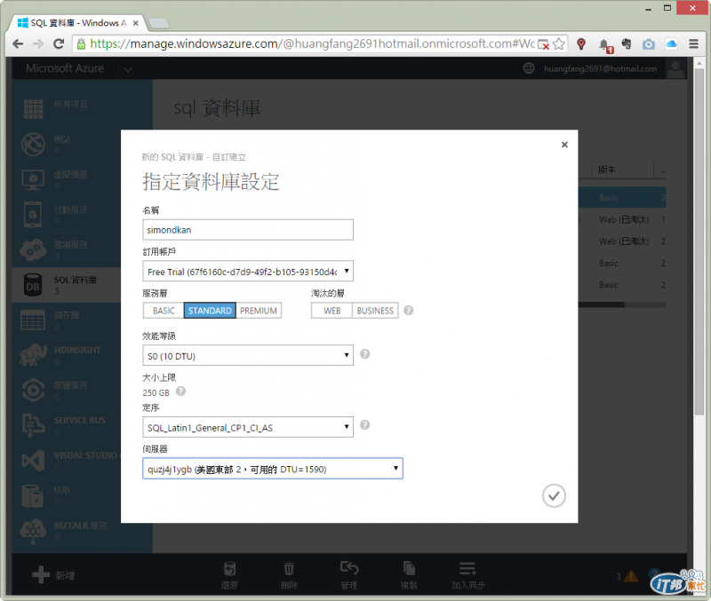Close the new SQL database dialog
This screenshot has width=711, height=601.
coord(564,145)
